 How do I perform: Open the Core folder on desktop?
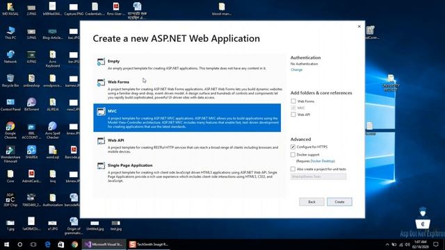point(10,176)
